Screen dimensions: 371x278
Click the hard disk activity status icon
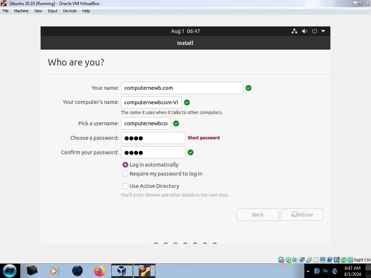pos(281,260)
